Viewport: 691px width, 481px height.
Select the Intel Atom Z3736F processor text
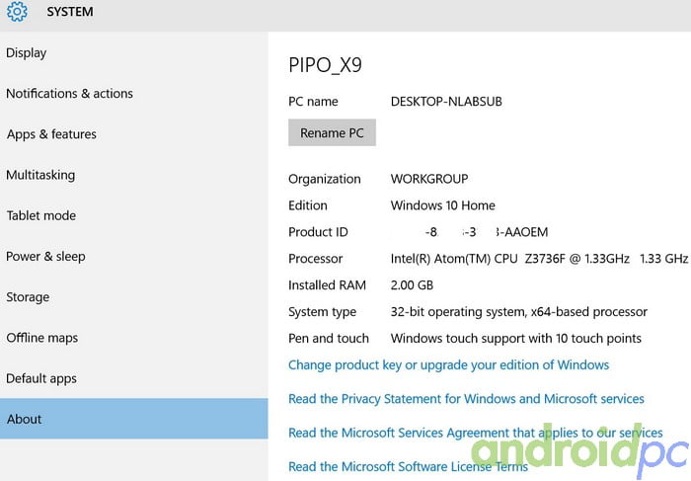point(539,259)
